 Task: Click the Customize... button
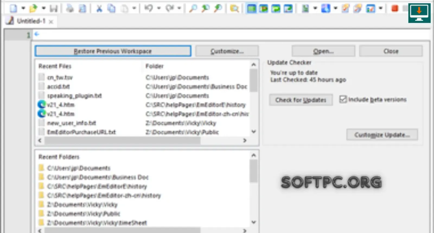tap(227, 51)
